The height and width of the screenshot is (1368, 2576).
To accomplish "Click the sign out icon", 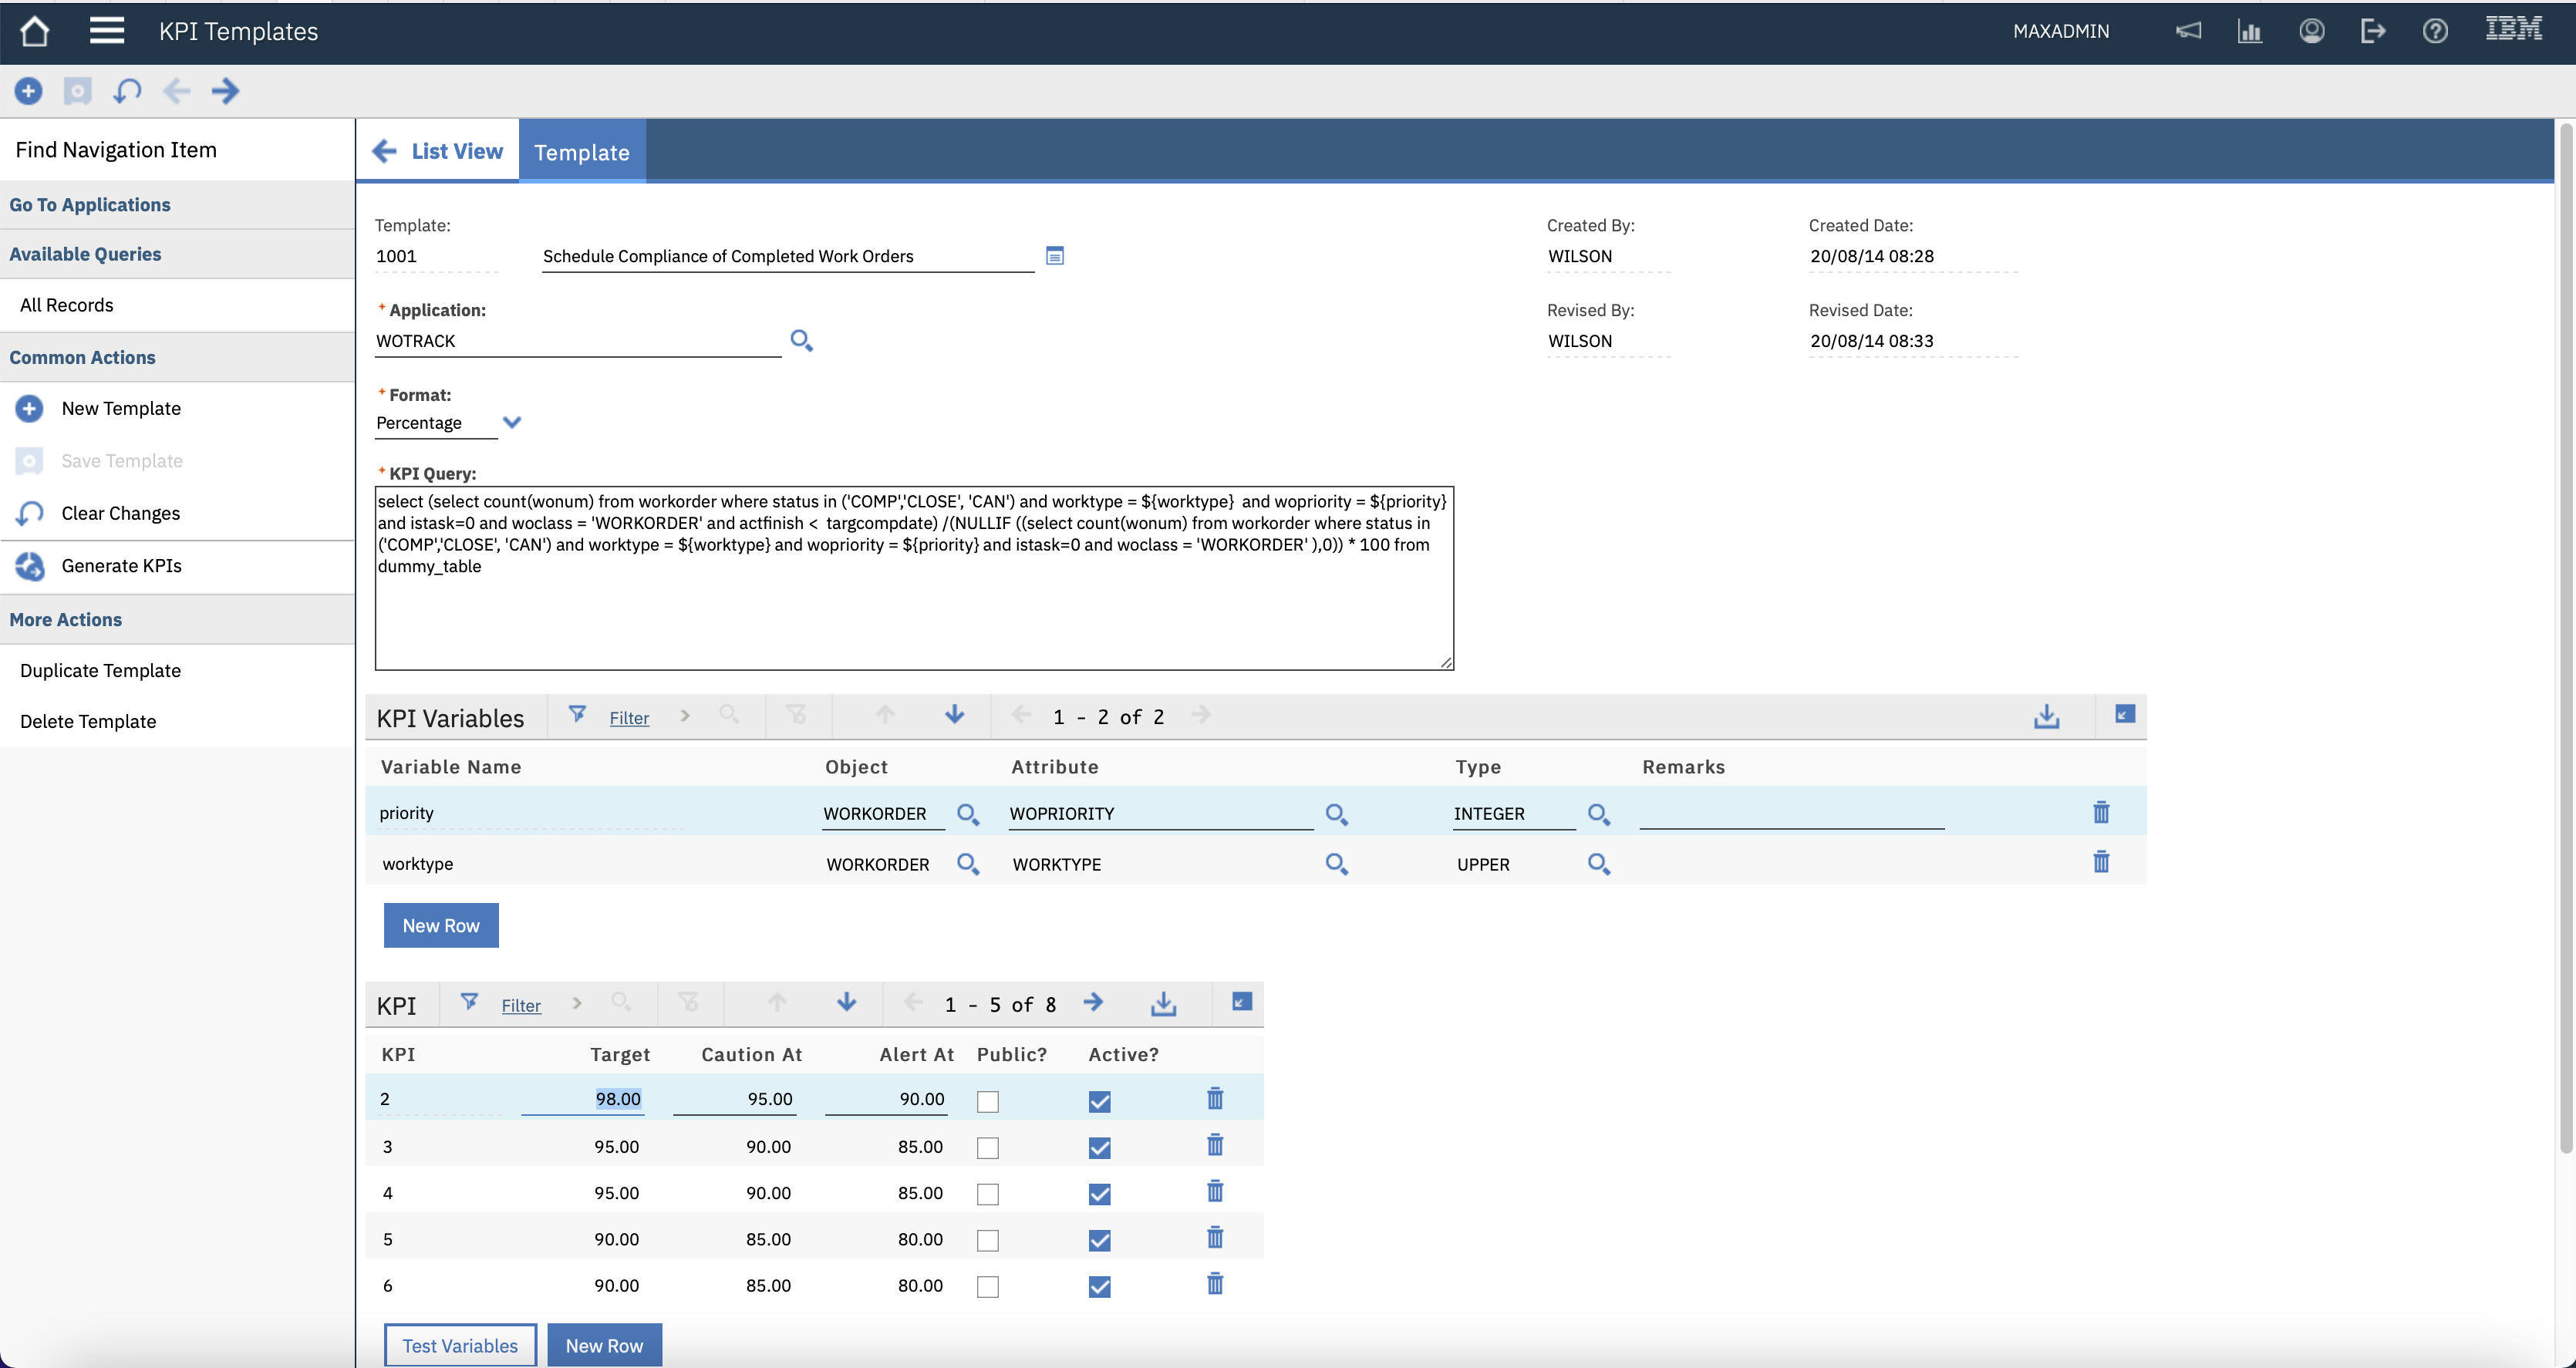I will (2372, 31).
